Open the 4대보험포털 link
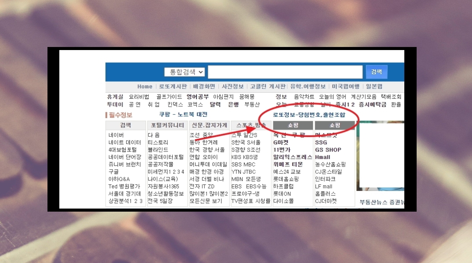472x263 pixels. pyautogui.click(x=123, y=150)
